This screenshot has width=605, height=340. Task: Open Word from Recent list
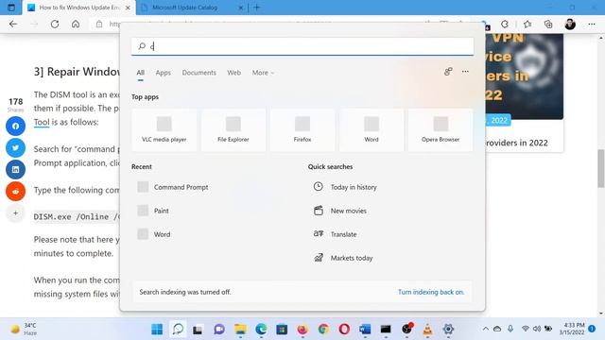tap(154, 234)
